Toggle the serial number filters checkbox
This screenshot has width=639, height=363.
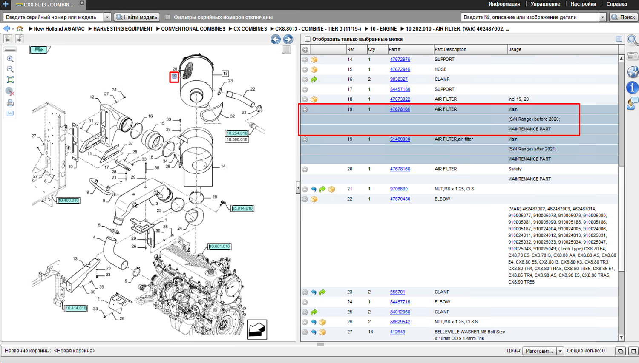coord(168,17)
